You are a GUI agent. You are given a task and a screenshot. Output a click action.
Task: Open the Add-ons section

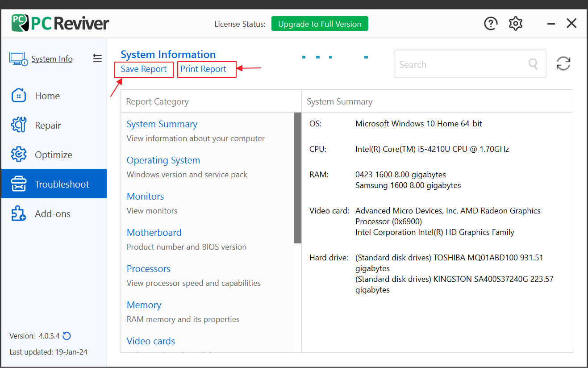click(54, 213)
